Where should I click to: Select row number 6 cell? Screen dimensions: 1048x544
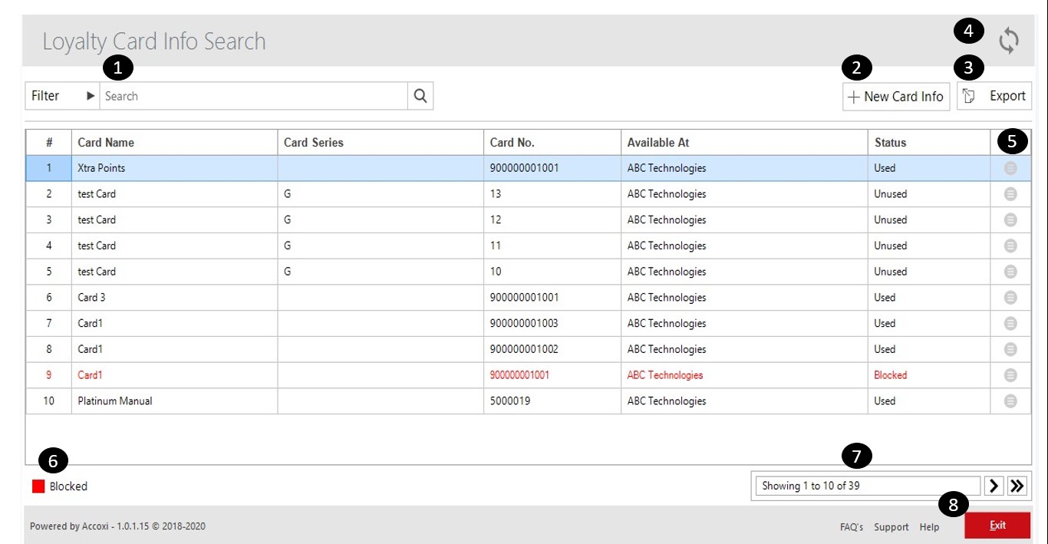49,298
